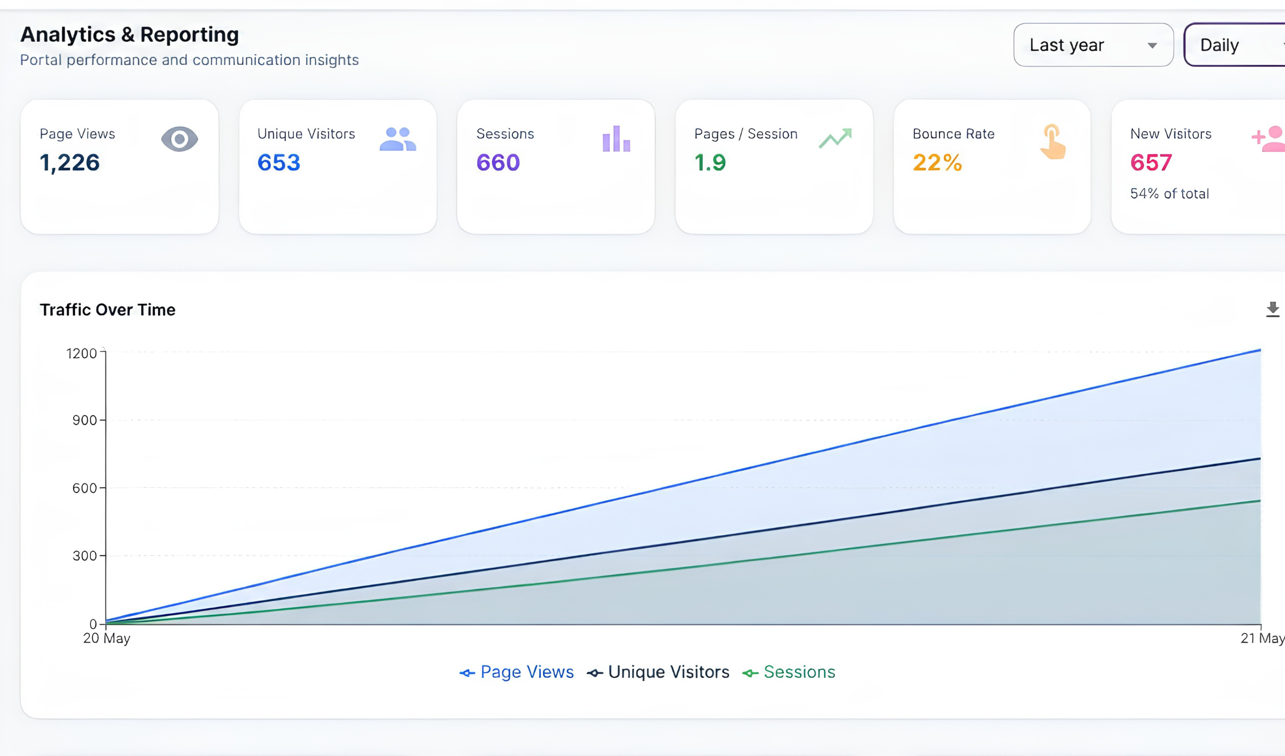The width and height of the screenshot is (1285, 756).
Task: Click the 900 y-axis label
Action: (x=85, y=420)
